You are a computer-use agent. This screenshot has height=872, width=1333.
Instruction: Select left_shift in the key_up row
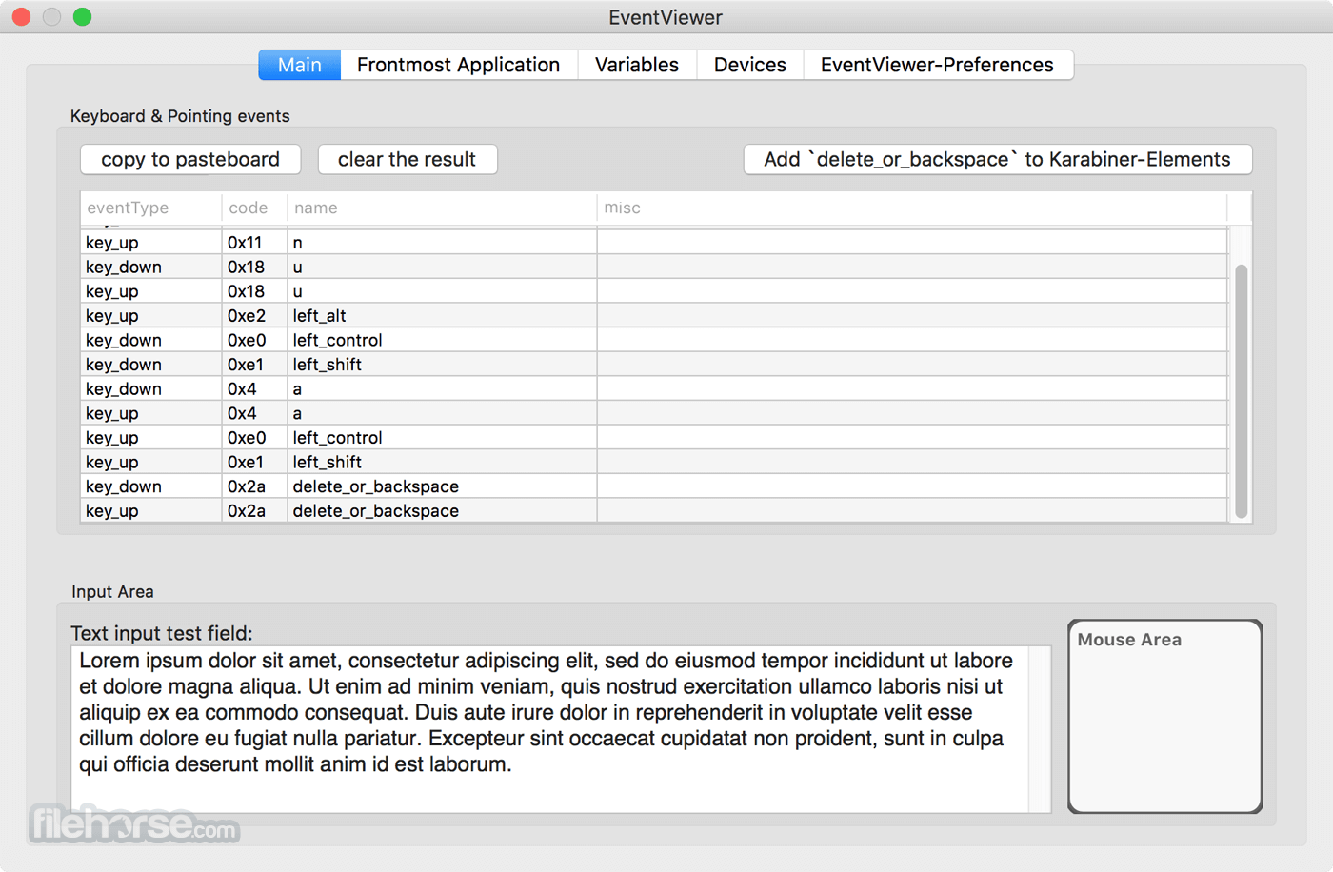[x=442, y=462]
